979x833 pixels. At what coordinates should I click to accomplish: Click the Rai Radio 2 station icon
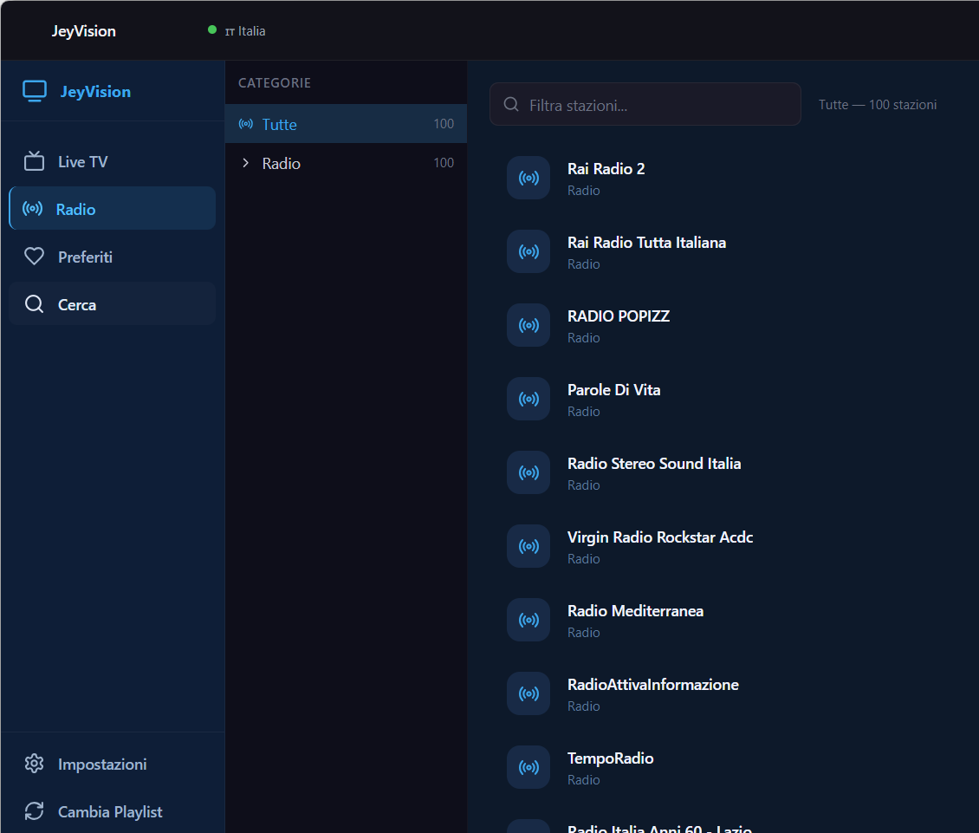528,178
